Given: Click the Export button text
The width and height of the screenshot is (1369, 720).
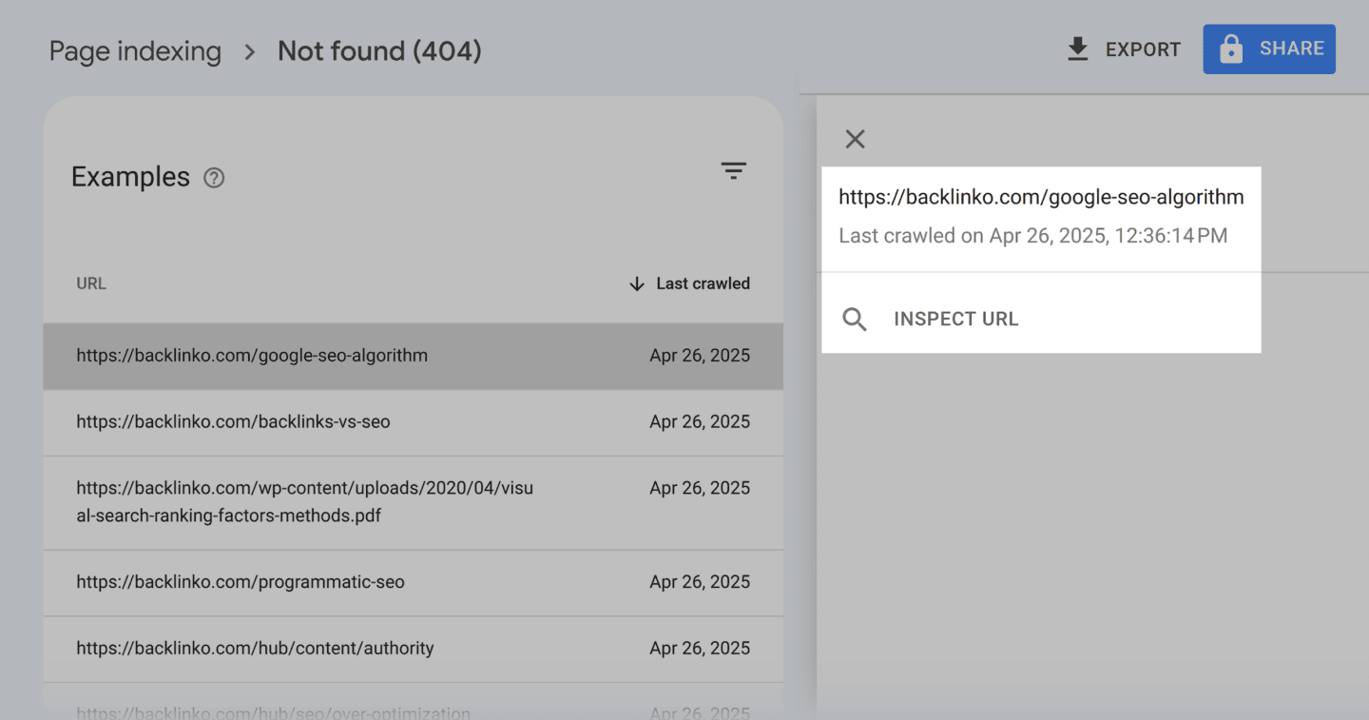Looking at the screenshot, I should tap(1143, 49).
